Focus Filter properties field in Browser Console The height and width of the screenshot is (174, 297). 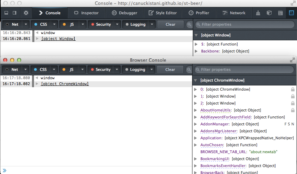tap(247, 69)
